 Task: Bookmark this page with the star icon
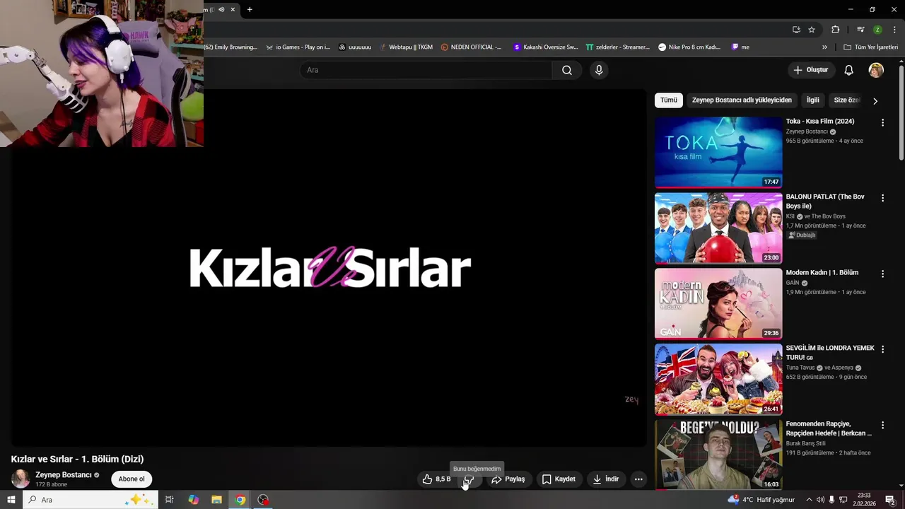(x=812, y=30)
